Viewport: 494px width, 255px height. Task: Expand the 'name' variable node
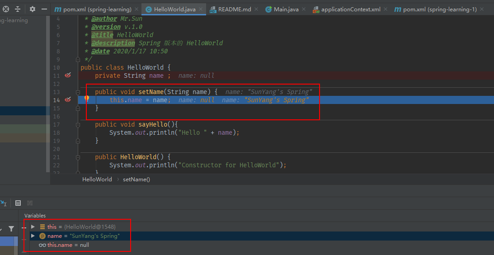click(x=33, y=236)
